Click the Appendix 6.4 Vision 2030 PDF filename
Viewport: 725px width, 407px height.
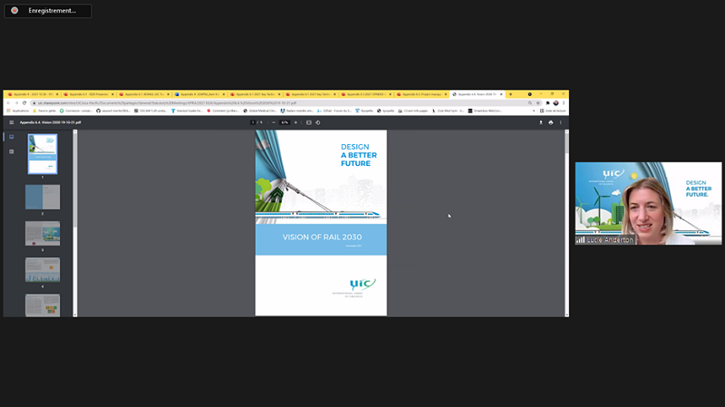pos(51,122)
